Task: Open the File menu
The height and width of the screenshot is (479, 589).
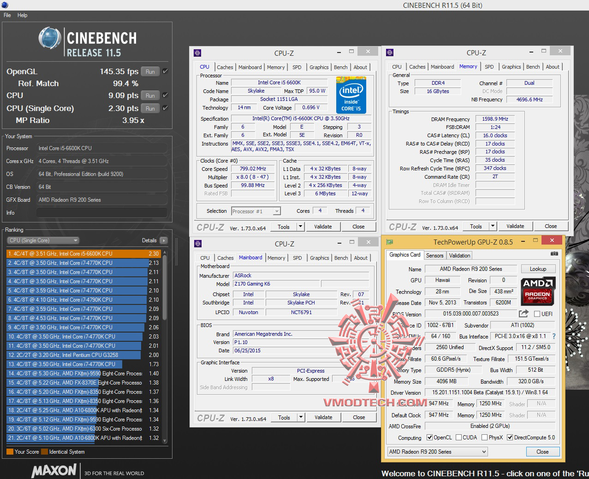Action: [7, 15]
